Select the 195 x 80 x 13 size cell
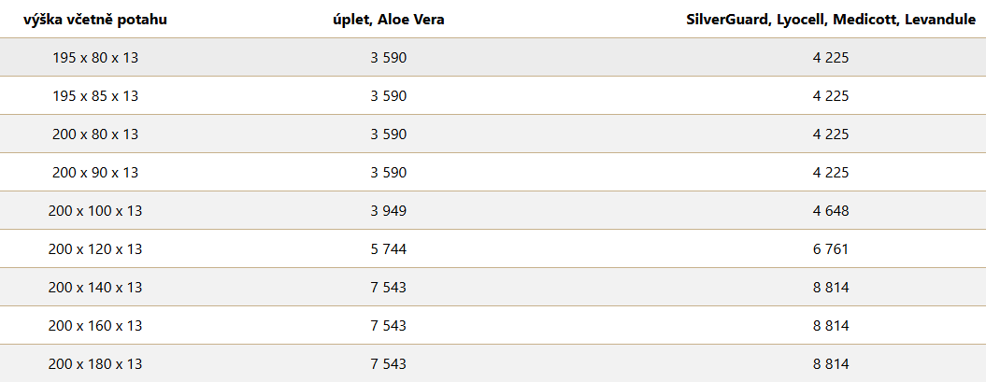 point(95,58)
